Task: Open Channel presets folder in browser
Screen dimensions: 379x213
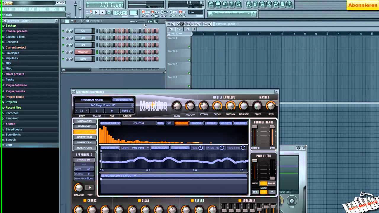Action: pyautogui.click(x=16, y=31)
